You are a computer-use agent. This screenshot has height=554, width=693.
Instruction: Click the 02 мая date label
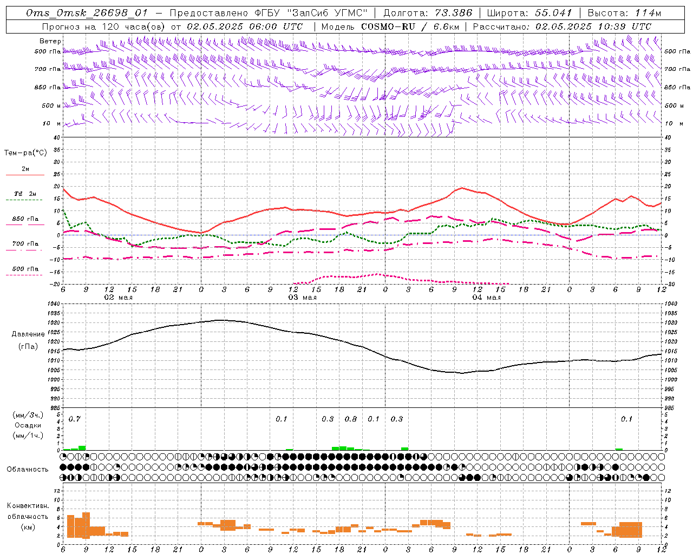118,298
